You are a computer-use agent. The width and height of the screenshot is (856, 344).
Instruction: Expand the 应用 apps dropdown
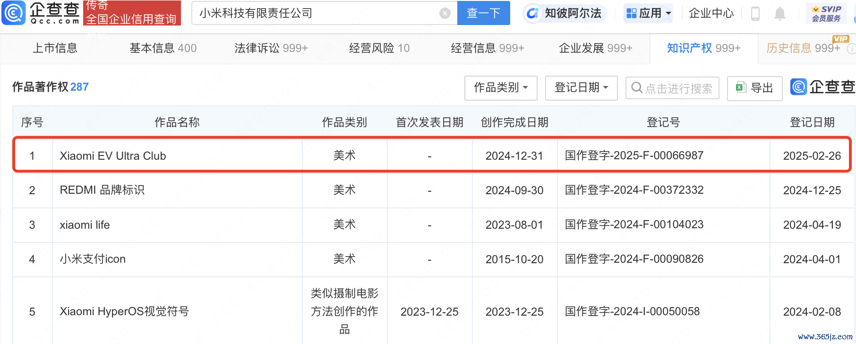tap(649, 13)
